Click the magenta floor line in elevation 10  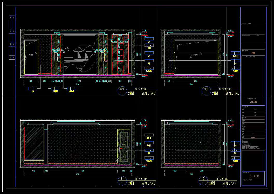click(191, 75)
